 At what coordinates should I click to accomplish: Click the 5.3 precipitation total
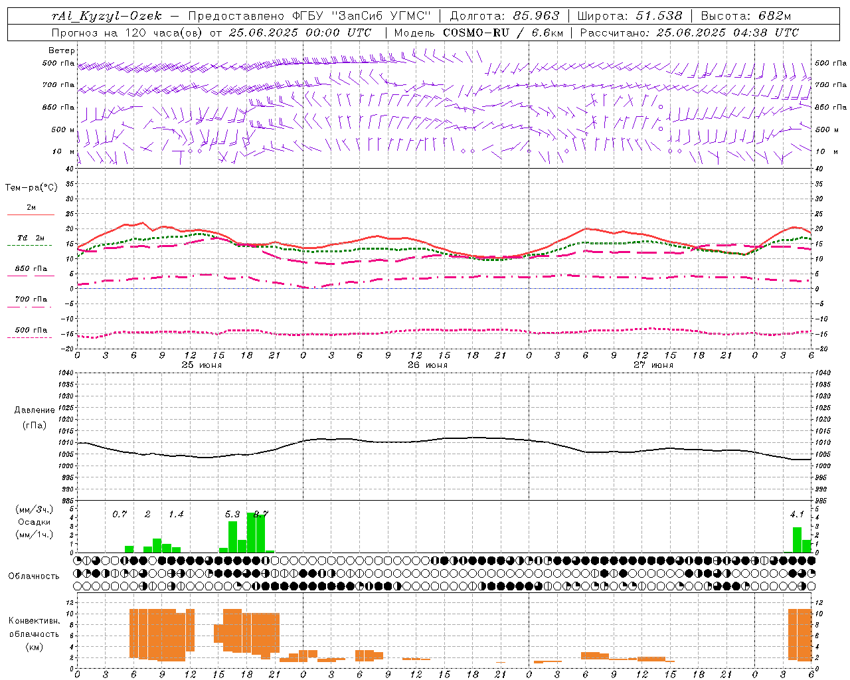pyautogui.click(x=232, y=515)
